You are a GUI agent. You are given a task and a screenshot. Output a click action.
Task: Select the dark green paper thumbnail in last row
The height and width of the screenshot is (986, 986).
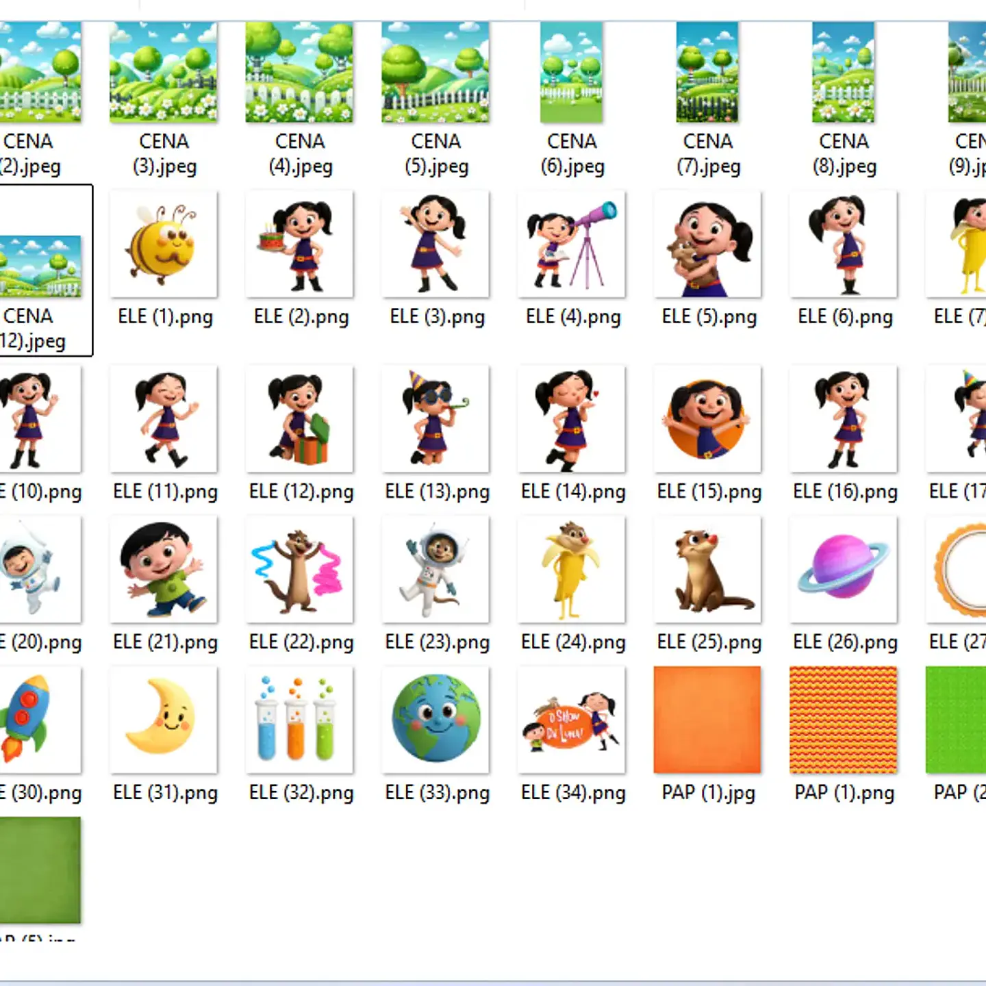click(40, 870)
